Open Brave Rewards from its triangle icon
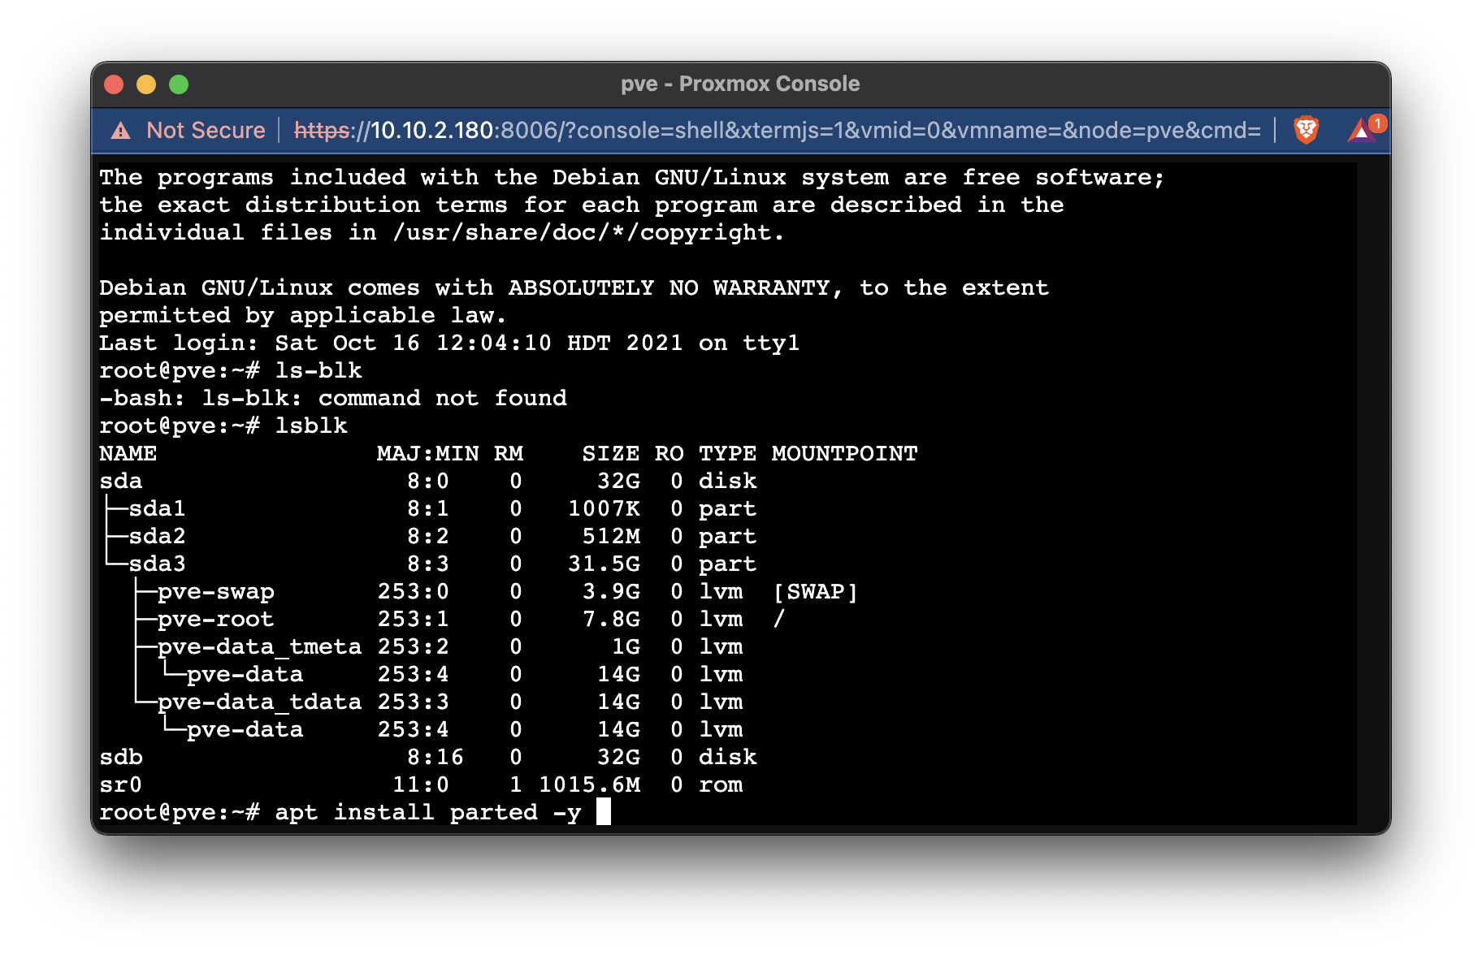The width and height of the screenshot is (1482, 955). [1361, 132]
